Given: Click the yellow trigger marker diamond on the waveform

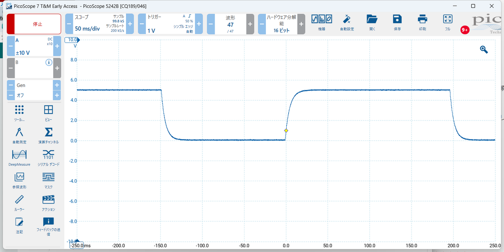Looking at the screenshot, I should 286,130.
